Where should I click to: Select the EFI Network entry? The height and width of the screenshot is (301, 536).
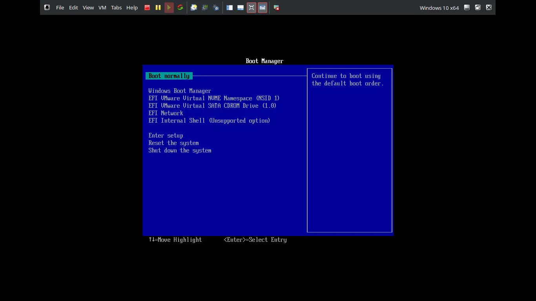pos(166,113)
